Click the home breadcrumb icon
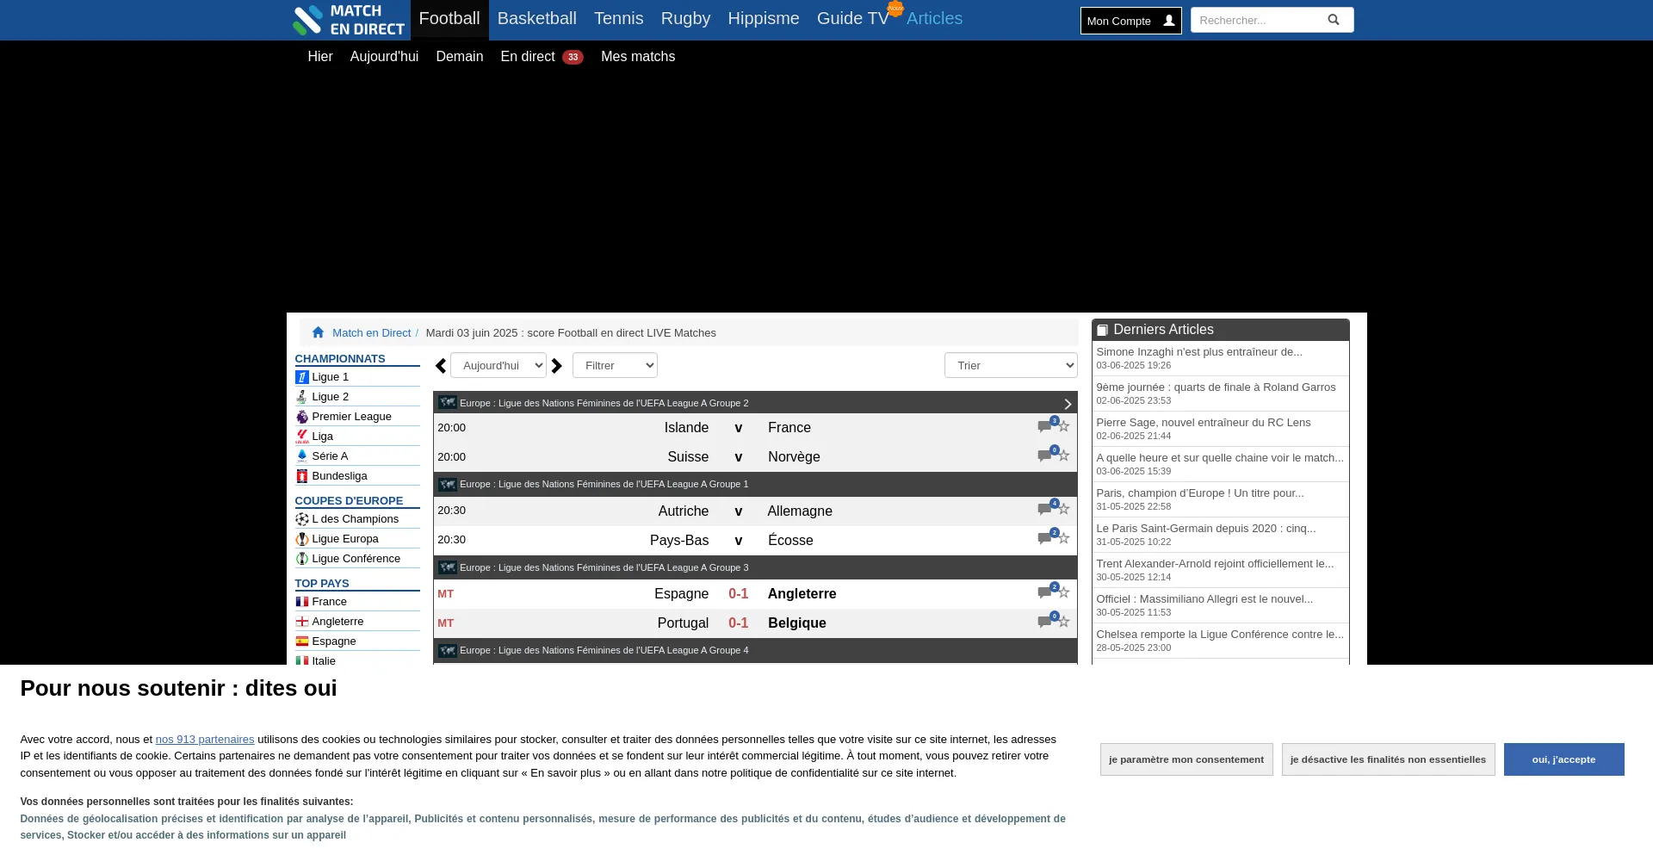 [x=318, y=331]
